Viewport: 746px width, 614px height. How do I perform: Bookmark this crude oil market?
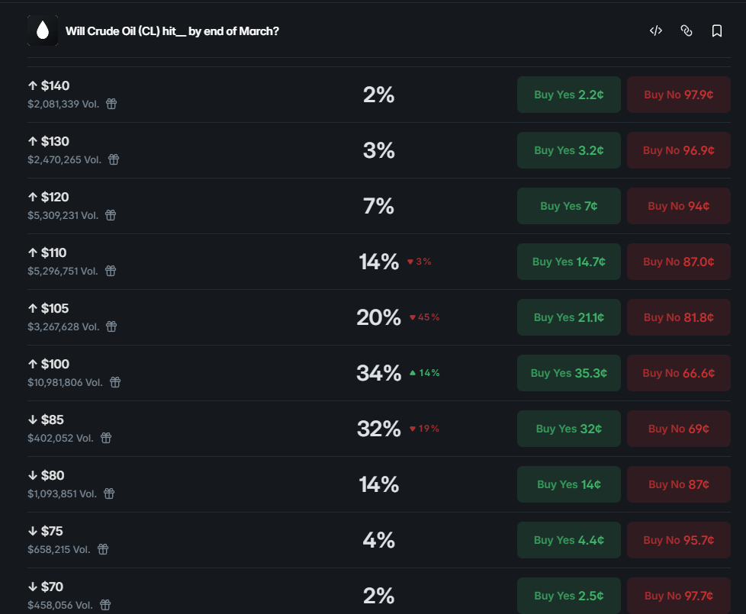tap(716, 31)
